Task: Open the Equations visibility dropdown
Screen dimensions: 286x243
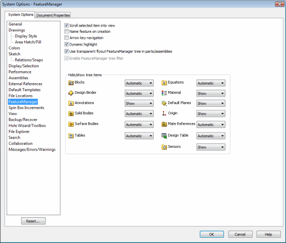Action: tap(211, 83)
